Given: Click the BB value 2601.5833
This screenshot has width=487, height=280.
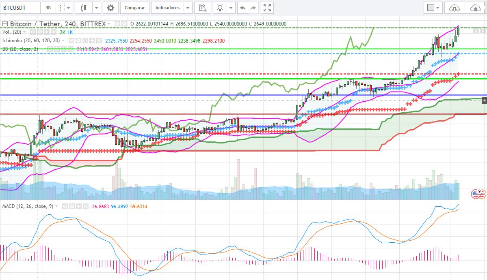Looking at the screenshot, I should [x=113, y=49].
